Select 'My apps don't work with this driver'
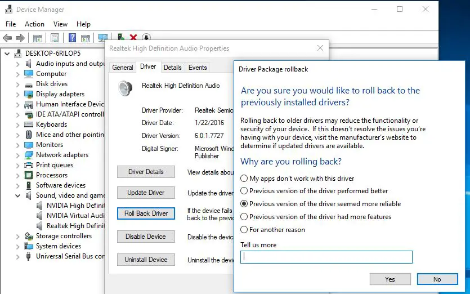 (244, 178)
